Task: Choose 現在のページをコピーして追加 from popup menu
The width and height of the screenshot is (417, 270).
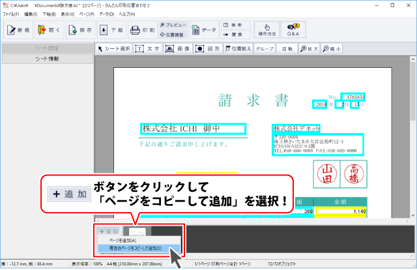Action: coord(132,248)
